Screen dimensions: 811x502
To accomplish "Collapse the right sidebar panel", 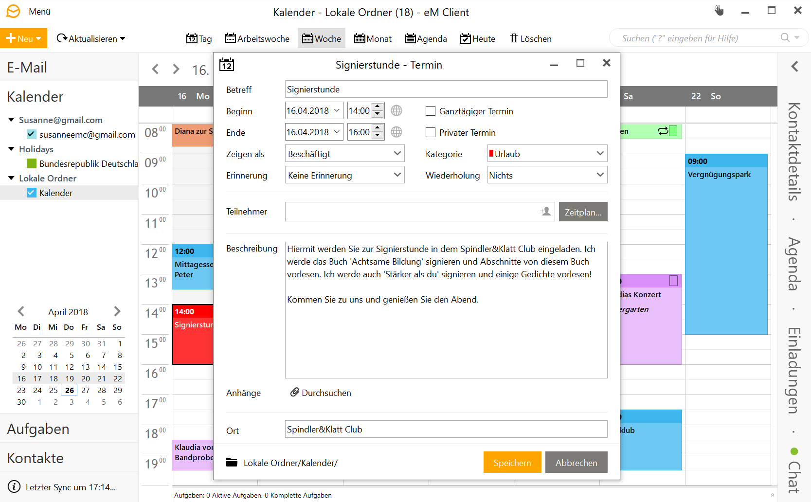I will pos(794,66).
